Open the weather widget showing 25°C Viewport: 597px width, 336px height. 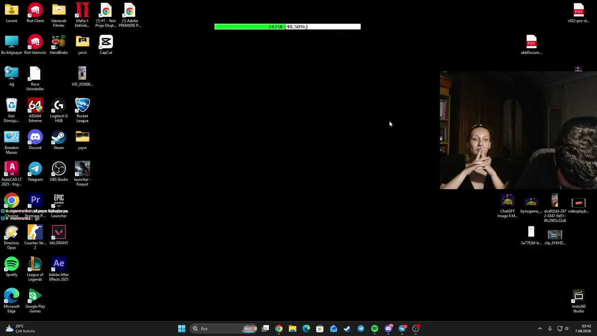tap(21, 329)
